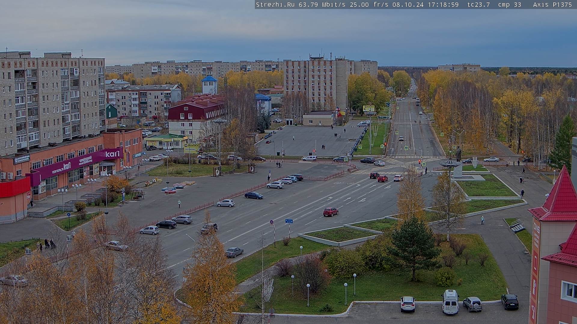
Task: Select the Axis P1375 camera model text
Action: 552,4
